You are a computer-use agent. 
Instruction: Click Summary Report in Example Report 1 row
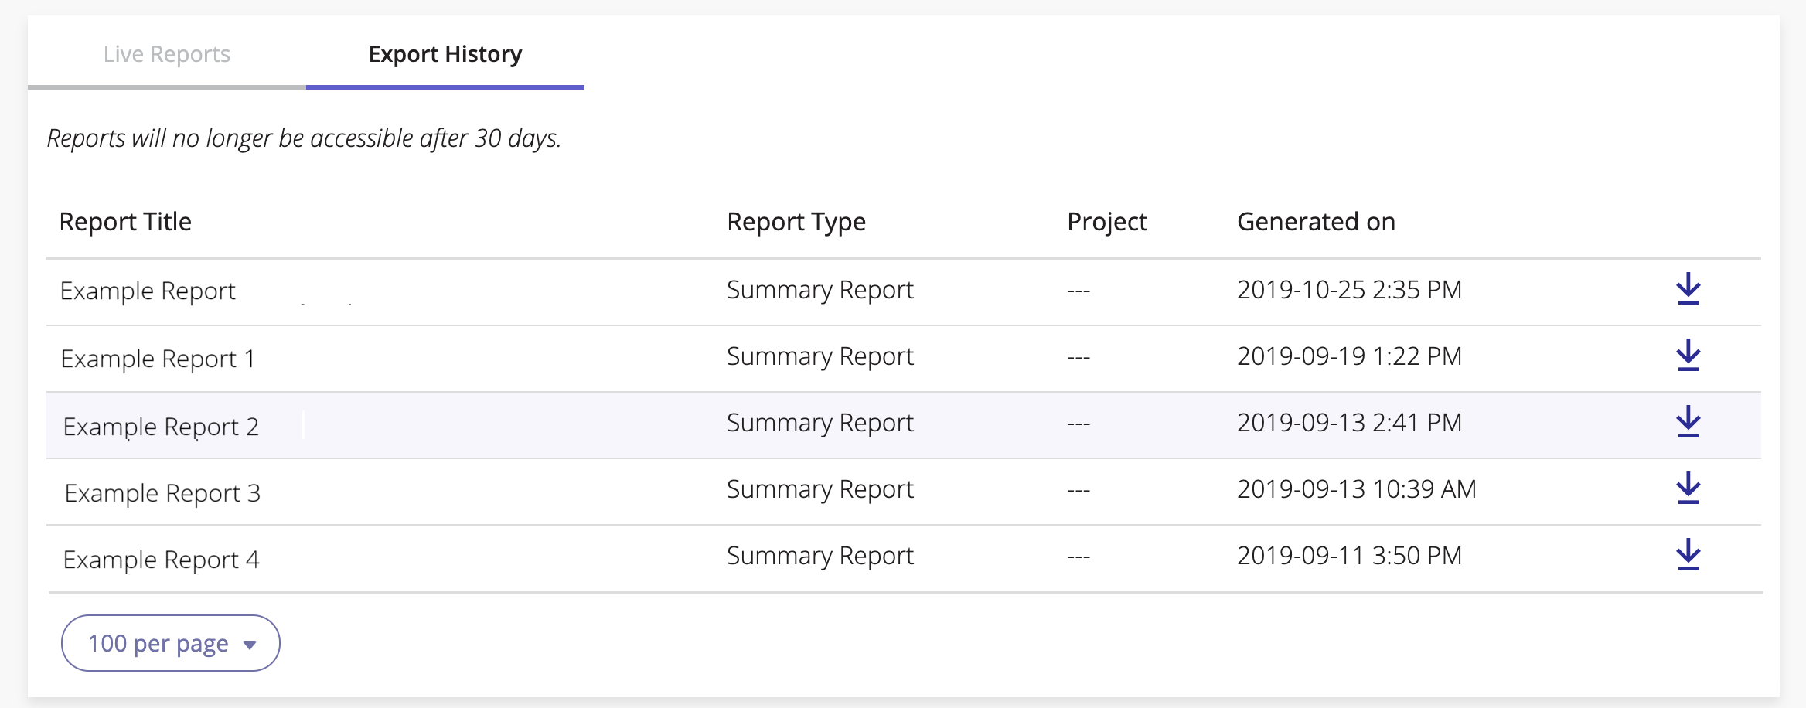[x=820, y=356]
